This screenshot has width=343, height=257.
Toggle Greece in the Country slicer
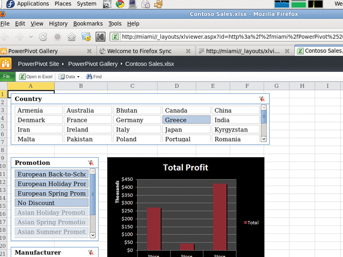[x=187, y=120]
